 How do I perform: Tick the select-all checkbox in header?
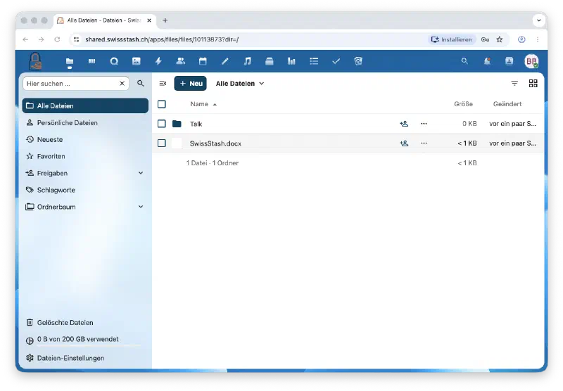[x=162, y=104]
